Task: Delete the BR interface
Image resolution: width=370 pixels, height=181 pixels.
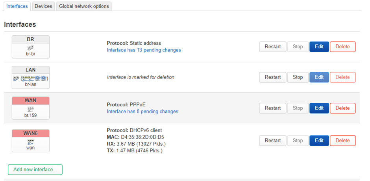Action: (342, 47)
